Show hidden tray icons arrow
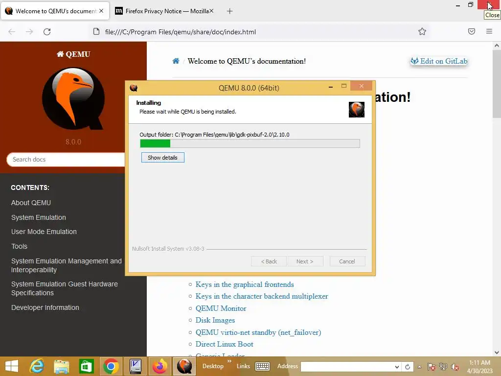The image size is (501, 376). 419,367
